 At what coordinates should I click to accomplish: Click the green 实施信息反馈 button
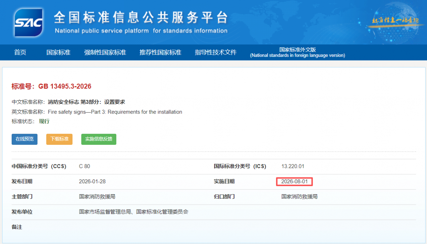[99, 139]
